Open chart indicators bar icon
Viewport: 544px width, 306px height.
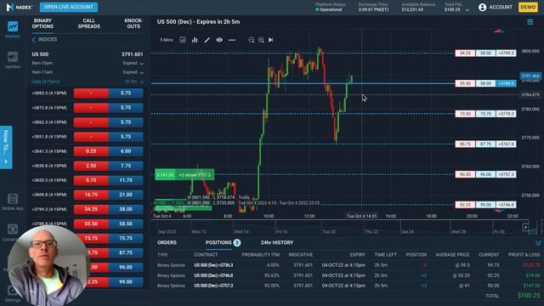195,40
